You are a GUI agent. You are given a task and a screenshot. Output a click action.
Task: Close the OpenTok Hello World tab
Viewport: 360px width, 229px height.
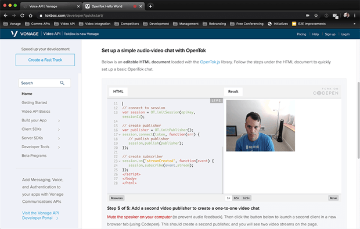[x=141, y=6]
